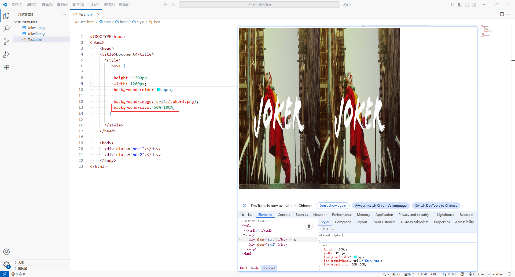The height and width of the screenshot is (277, 515).
Task: Open the 终端(T) menu
Action: pos(109,5)
